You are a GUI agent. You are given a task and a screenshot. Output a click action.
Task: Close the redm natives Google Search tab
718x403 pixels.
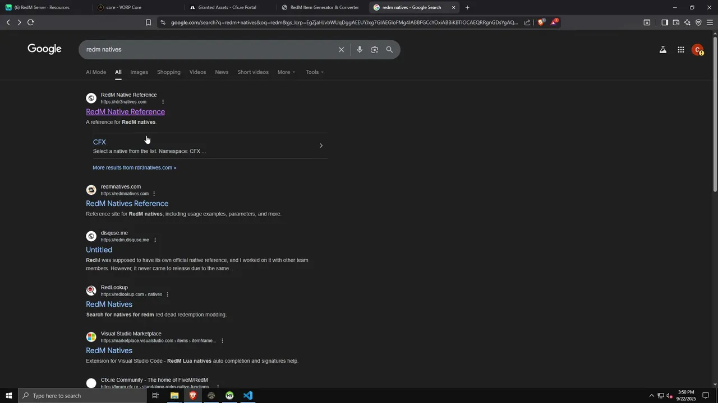point(454,7)
